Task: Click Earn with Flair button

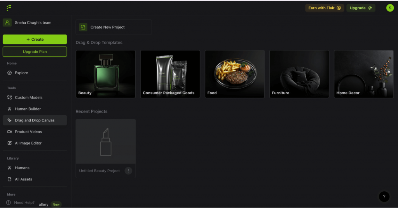Action: pyautogui.click(x=324, y=8)
